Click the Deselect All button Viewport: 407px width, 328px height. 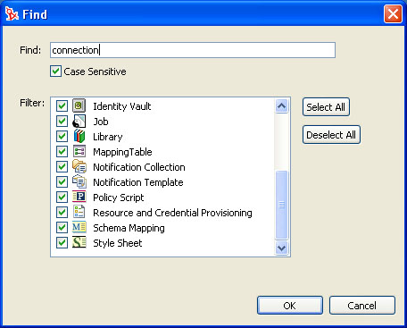tap(331, 135)
